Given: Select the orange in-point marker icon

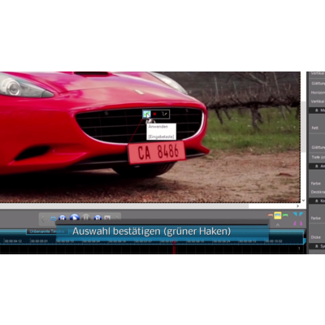Looking at the screenshot, I should click(x=270, y=215).
